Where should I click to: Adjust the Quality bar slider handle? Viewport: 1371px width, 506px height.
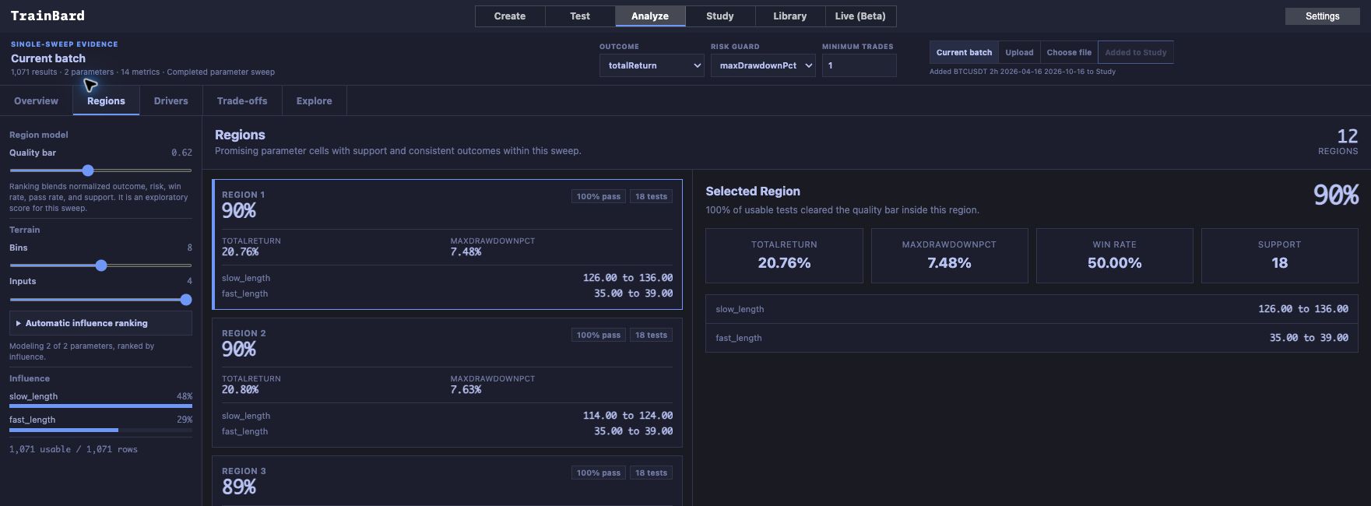pyautogui.click(x=88, y=170)
